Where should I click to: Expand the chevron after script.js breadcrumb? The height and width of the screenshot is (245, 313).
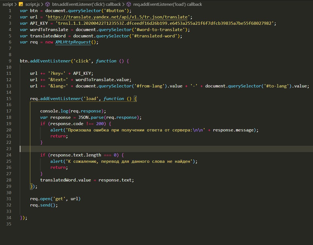point(42,4)
